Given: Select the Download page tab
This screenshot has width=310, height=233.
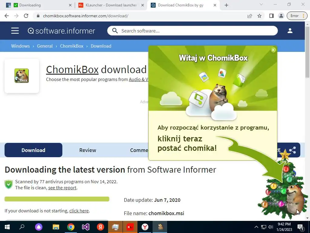Looking at the screenshot, I should click(33, 150).
